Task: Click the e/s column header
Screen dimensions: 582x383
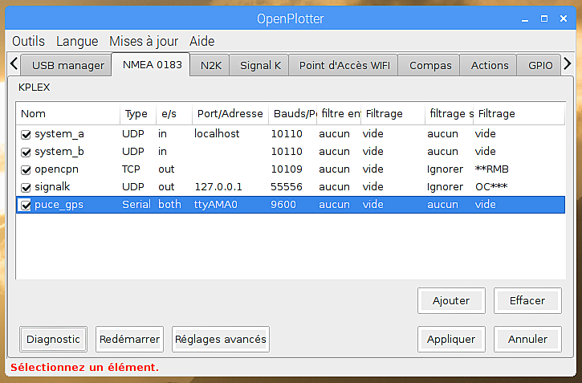Action: point(174,113)
